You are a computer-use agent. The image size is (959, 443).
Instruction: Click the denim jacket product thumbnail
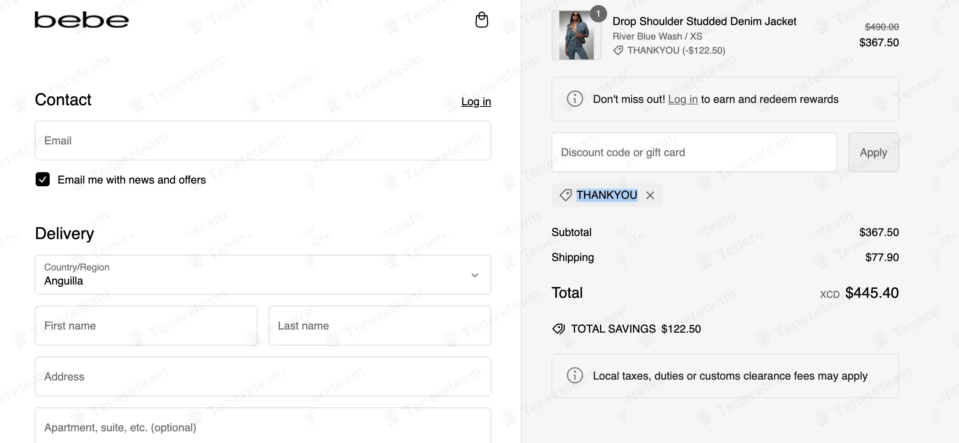576,35
